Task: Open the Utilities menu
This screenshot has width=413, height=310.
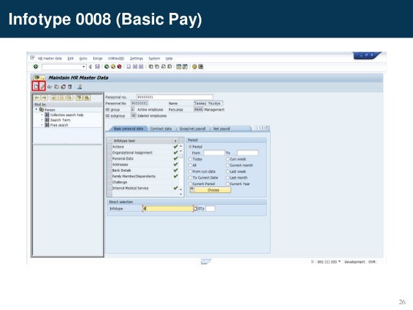Action: 116,58
